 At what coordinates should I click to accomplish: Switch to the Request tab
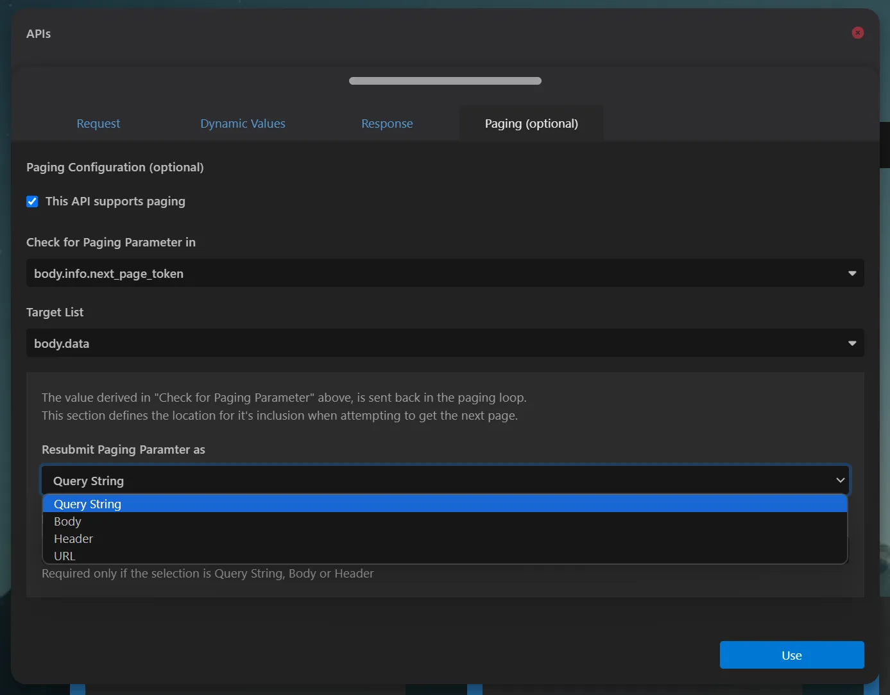(98, 123)
